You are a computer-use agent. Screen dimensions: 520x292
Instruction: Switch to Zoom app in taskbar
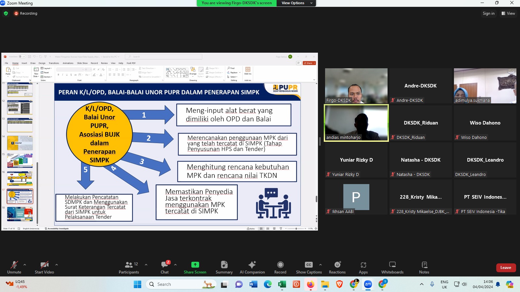click(368, 284)
